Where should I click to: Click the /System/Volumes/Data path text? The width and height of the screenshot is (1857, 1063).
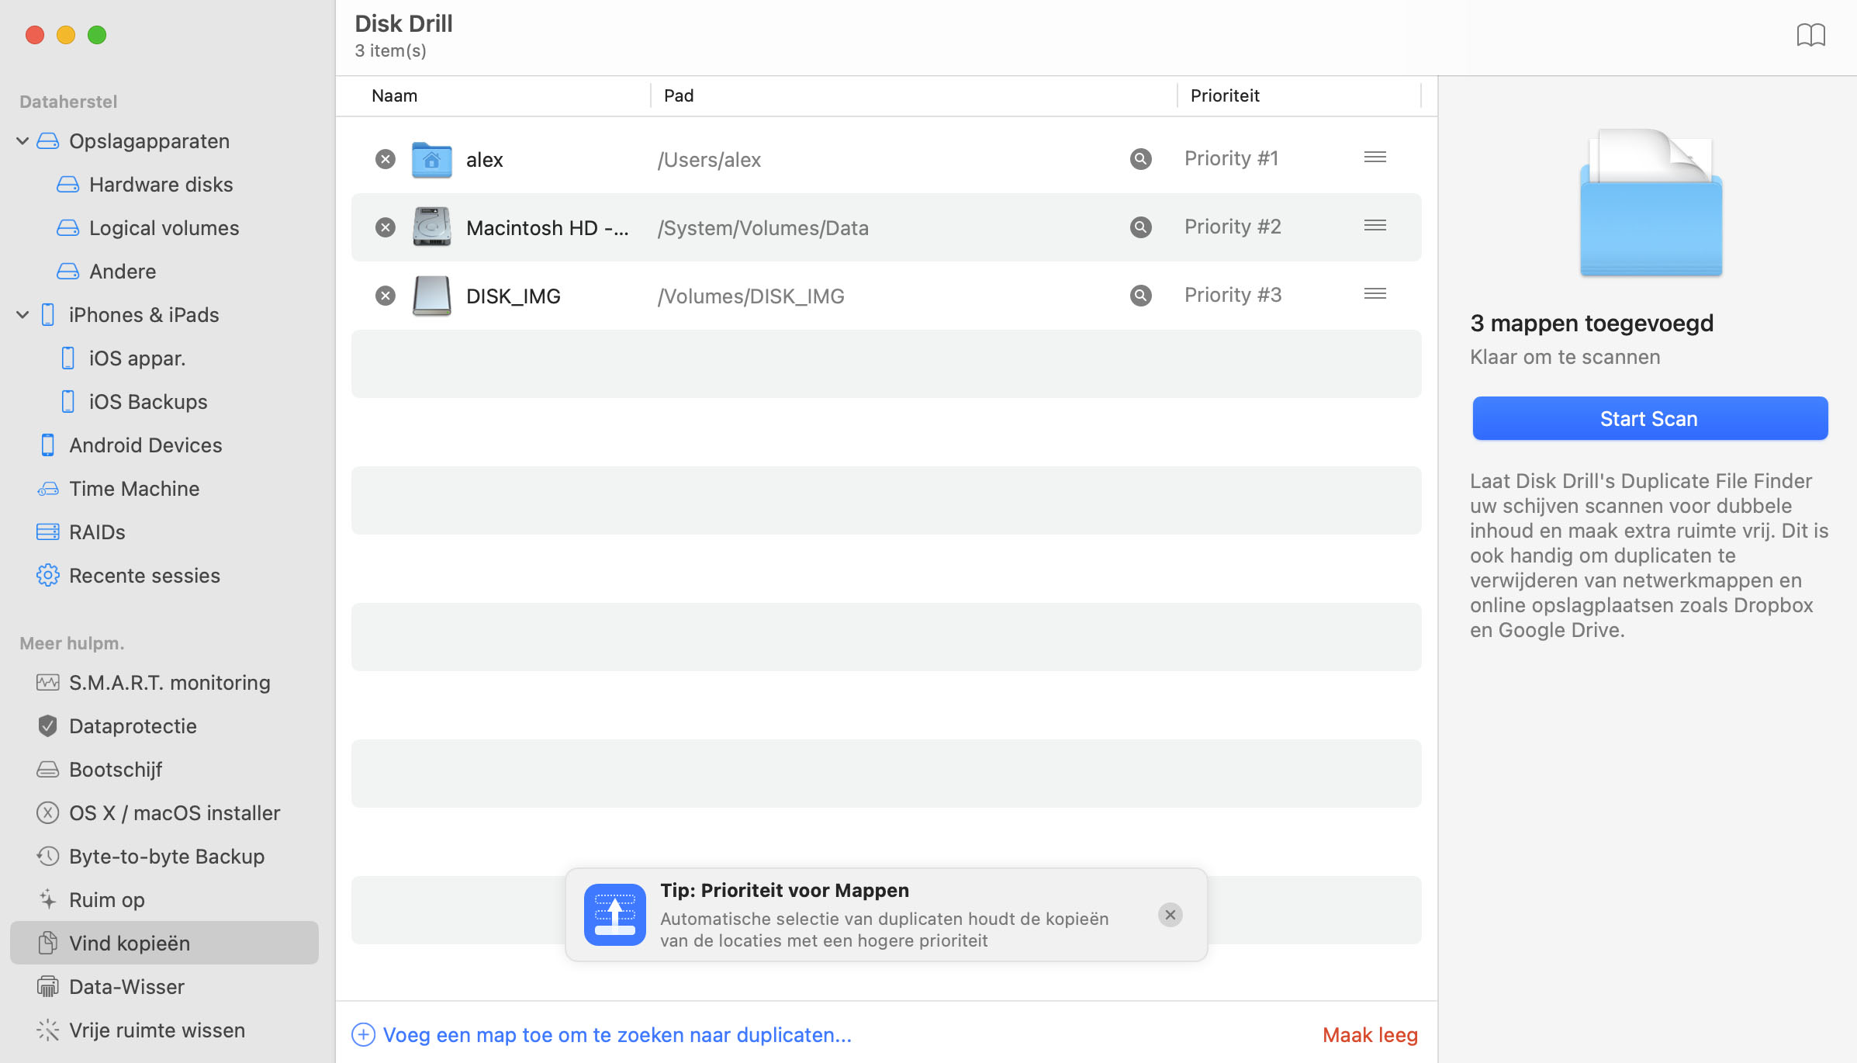[763, 228]
